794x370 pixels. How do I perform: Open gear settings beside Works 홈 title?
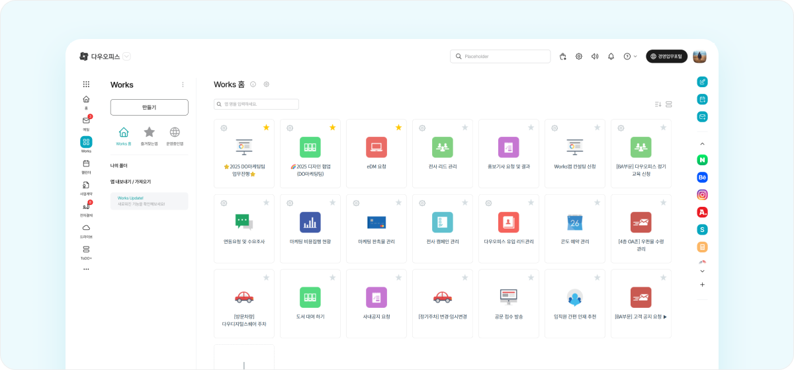267,85
